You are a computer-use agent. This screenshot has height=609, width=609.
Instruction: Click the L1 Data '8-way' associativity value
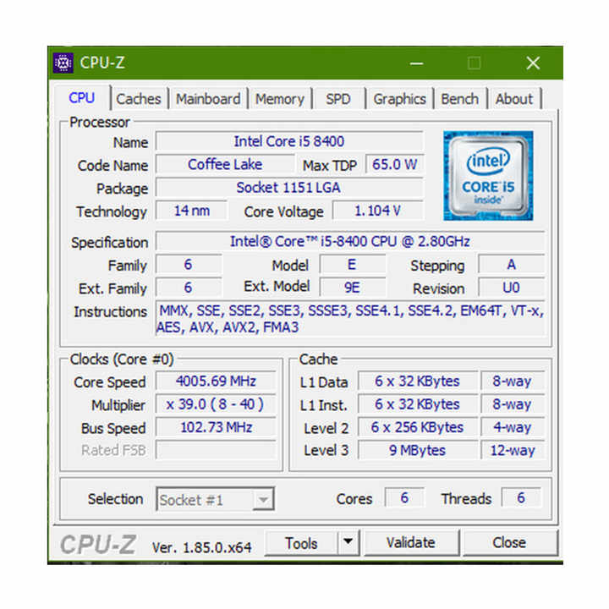(x=512, y=381)
